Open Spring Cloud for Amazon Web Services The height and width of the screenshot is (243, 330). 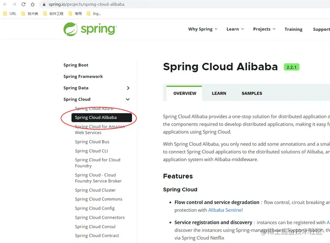(x=100, y=129)
